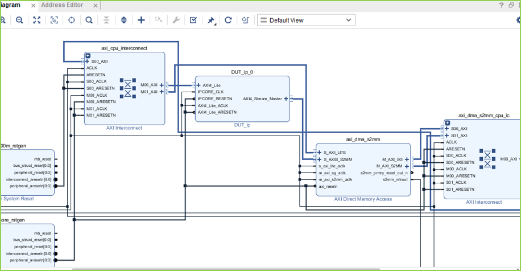The width and height of the screenshot is (521, 271).
Task: Click the Auto-fit selection crosshair icon
Action: pyautogui.click(x=72, y=20)
